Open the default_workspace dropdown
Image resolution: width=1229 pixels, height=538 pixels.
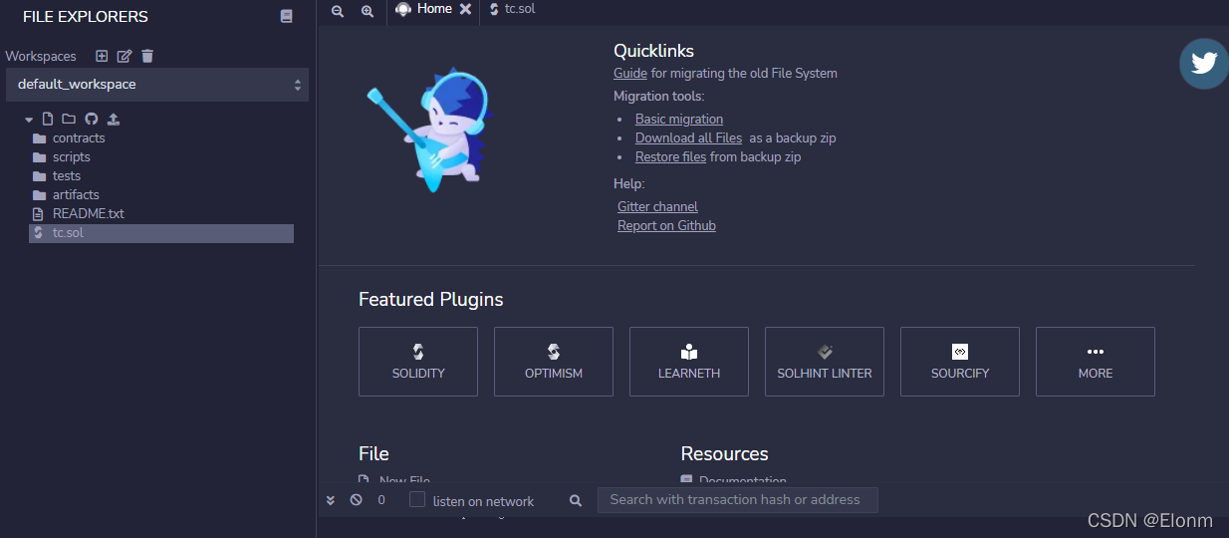[x=157, y=85]
